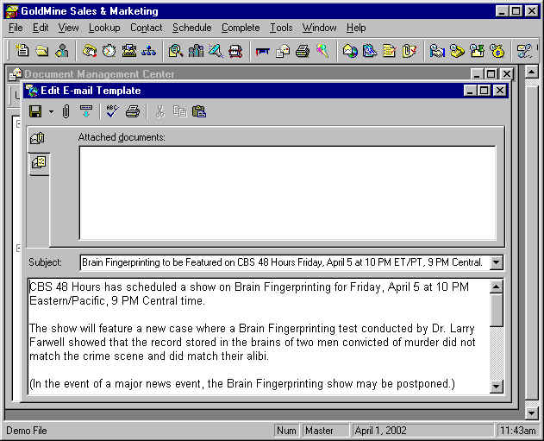Click the pencil edit icon in main toolbar
This screenshot has height=441, width=544.
click(216, 51)
